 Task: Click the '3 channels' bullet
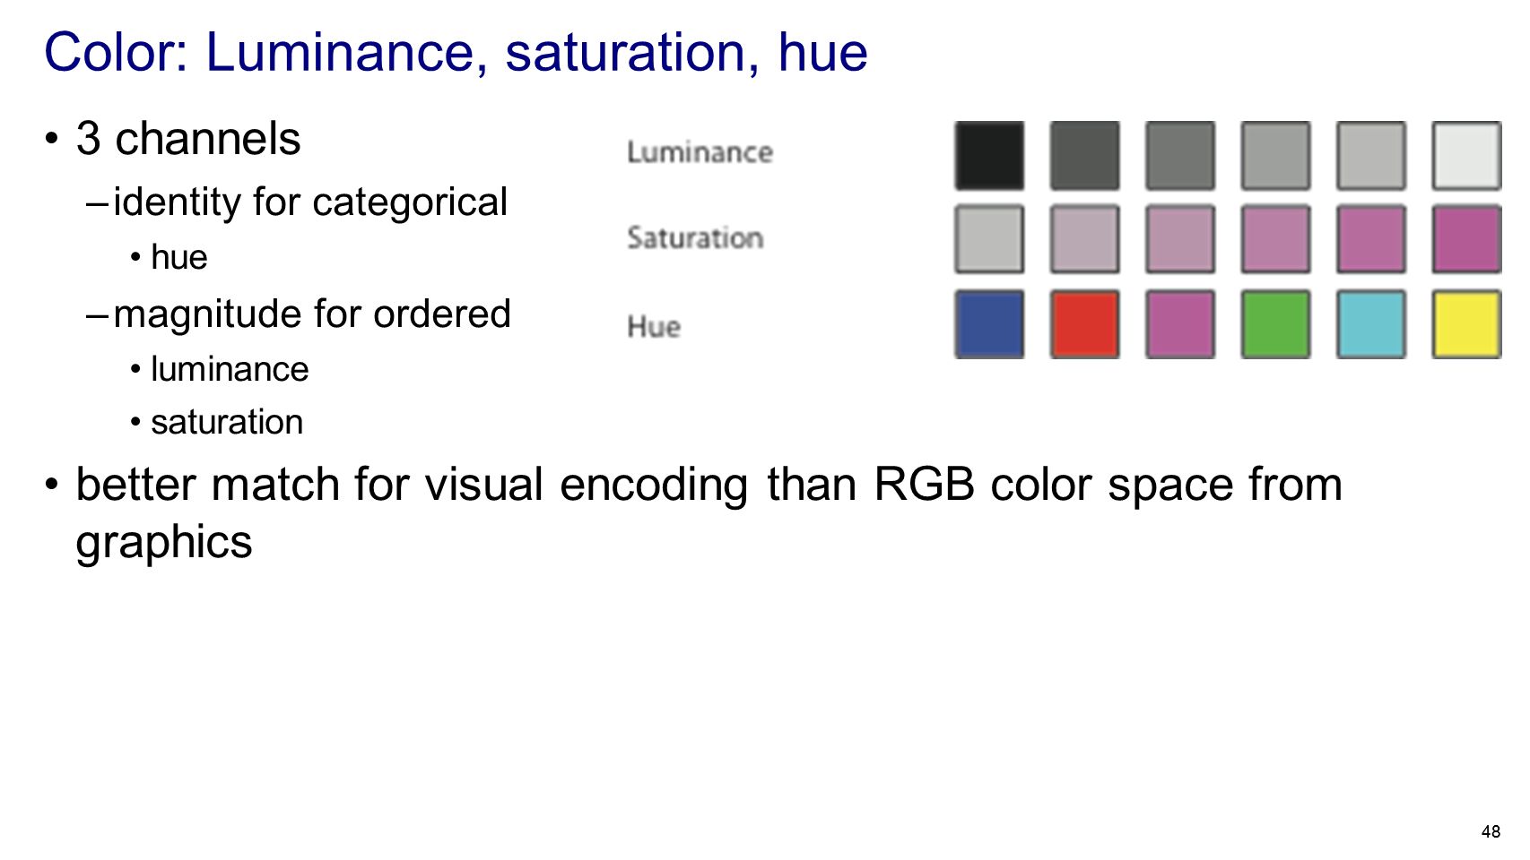(x=188, y=139)
